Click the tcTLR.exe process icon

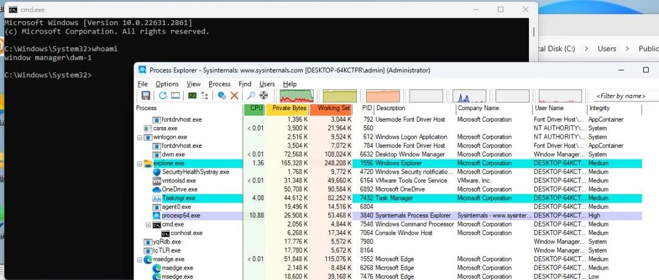point(148,251)
